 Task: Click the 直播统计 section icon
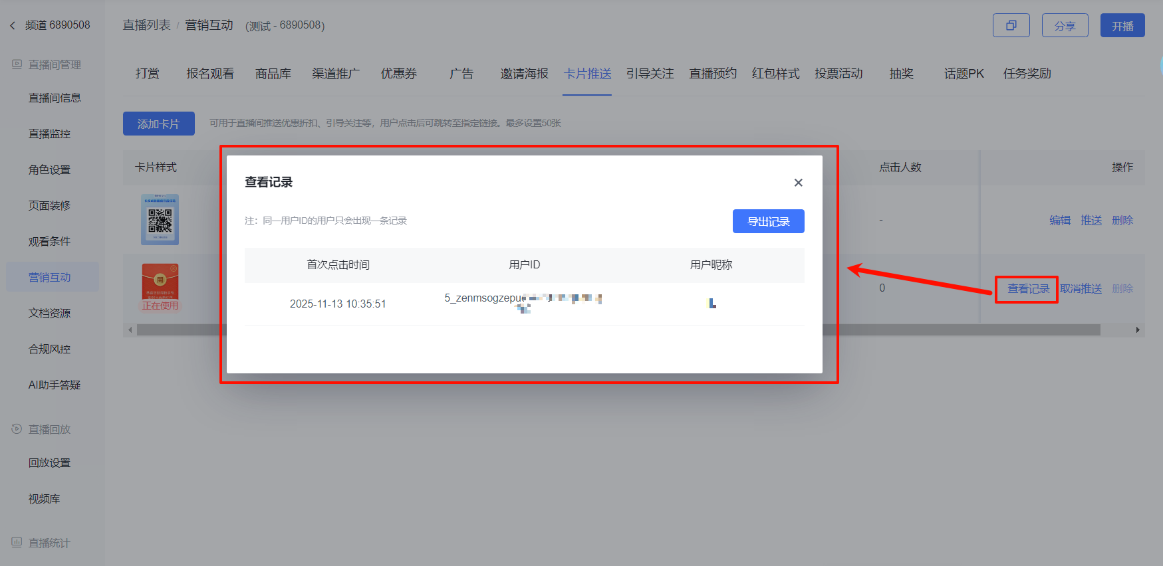point(17,543)
